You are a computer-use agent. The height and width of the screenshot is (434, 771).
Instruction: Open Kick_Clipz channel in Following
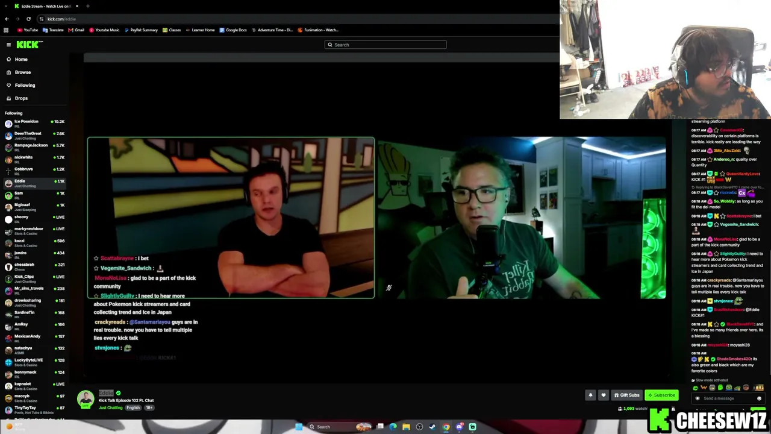(36, 278)
